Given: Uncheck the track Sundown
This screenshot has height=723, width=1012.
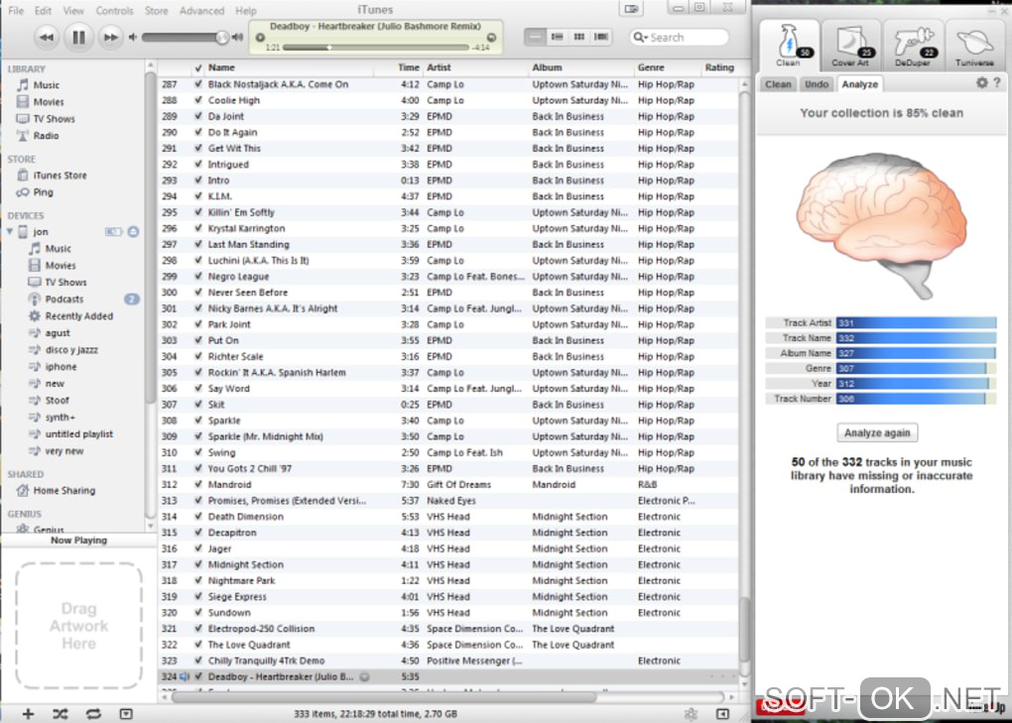Looking at the screenshot, I should coord(198,612).
